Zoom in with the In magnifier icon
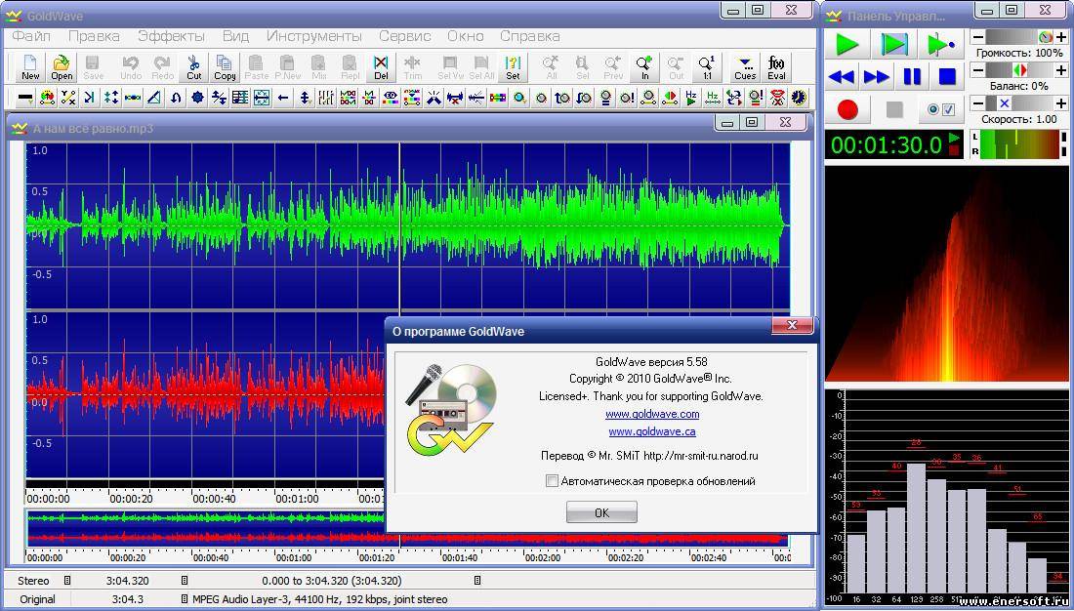1074x611 pixels. [x=644, y=67]
